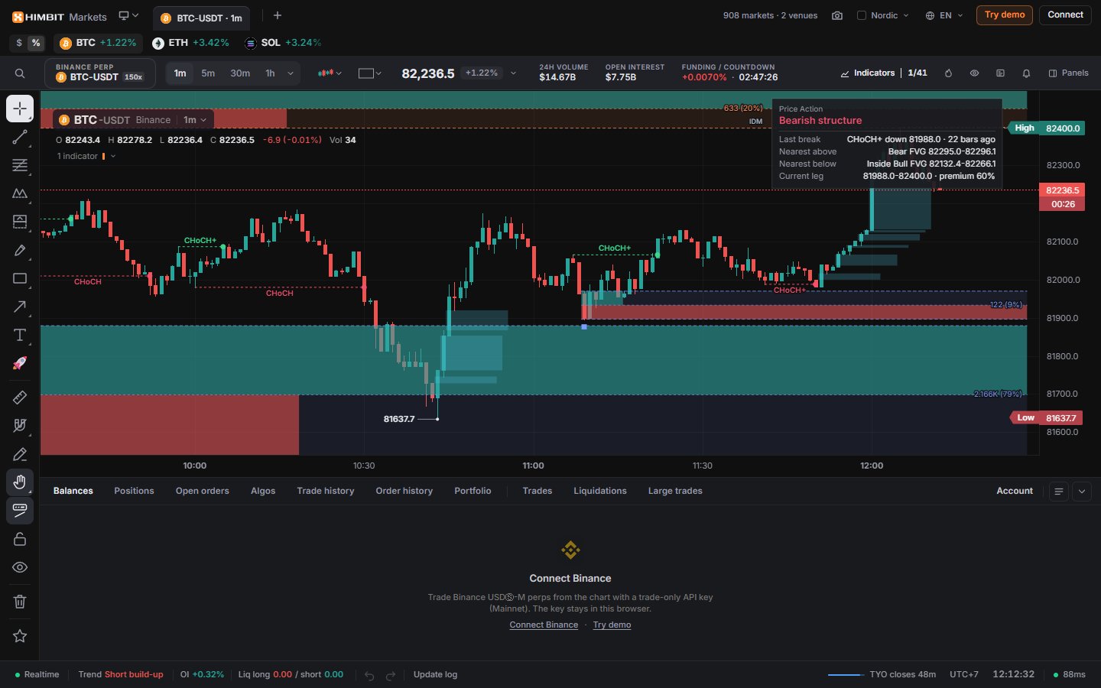Click the flame heatmap icon
The width and height of the screenshot is (1101, 688).
948,73
